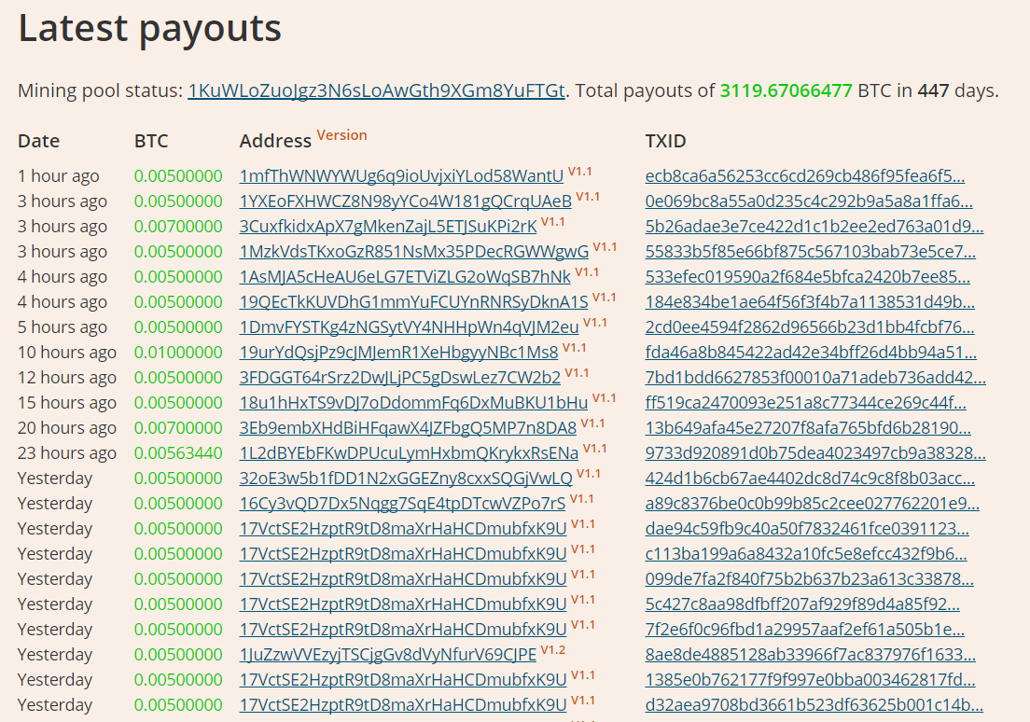Viewport: 1030px width, 722px height.
Task: Click the orange Version header superscript
Action: 341,135
